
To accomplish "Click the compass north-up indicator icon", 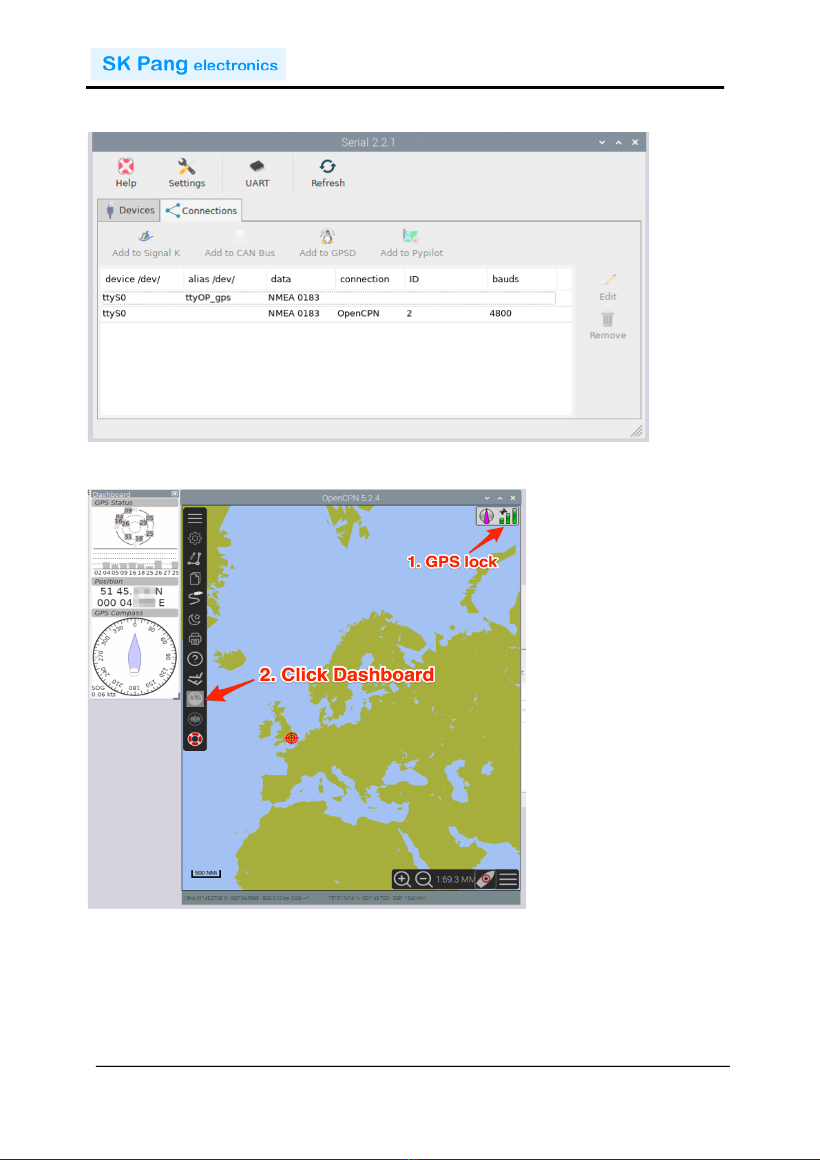I will tap(486, 516).
